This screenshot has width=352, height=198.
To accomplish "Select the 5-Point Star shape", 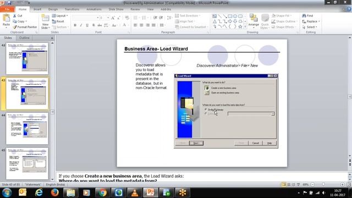I will tap(240, 26).
